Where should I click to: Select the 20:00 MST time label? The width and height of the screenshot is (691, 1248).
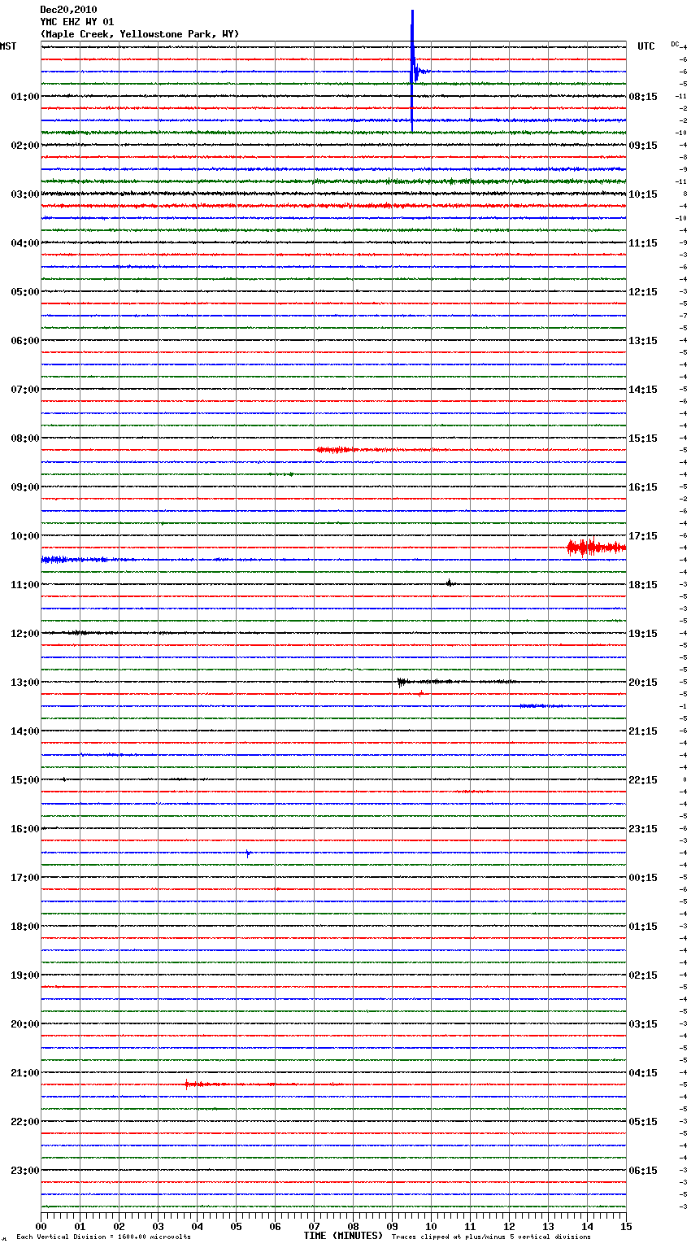tap(25, 1024)
